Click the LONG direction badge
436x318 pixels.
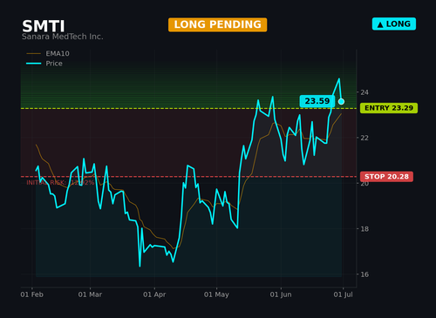coord(394,24)
